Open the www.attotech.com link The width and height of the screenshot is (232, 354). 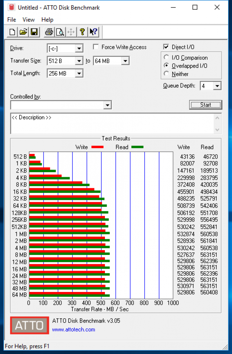click(x=74, y=329)
